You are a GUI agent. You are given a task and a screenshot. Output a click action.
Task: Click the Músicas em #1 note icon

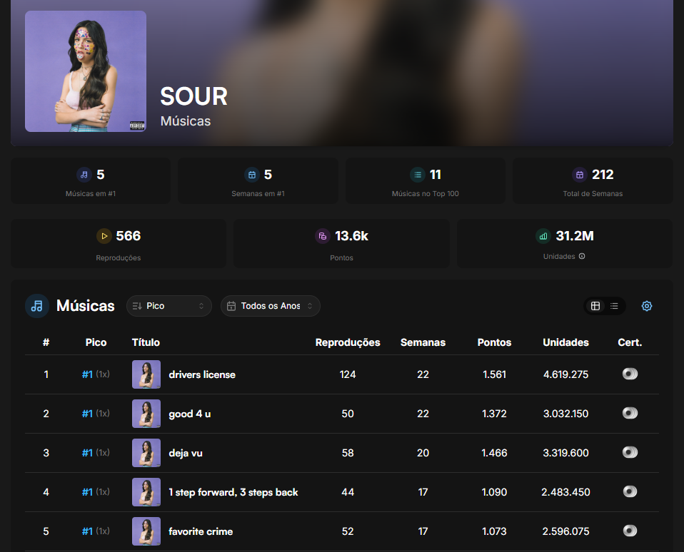[84, 175]
